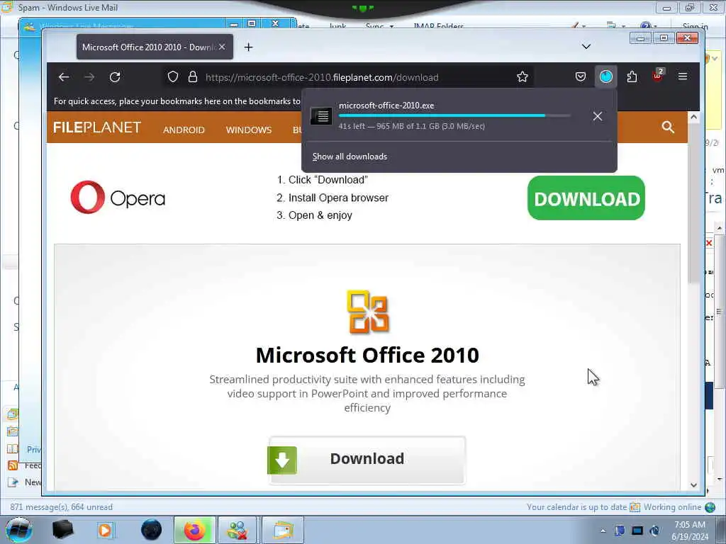Open the dark globe taskbar app
Image resolution: width=726 pixels, height=544 pixels.
point(152,530)
